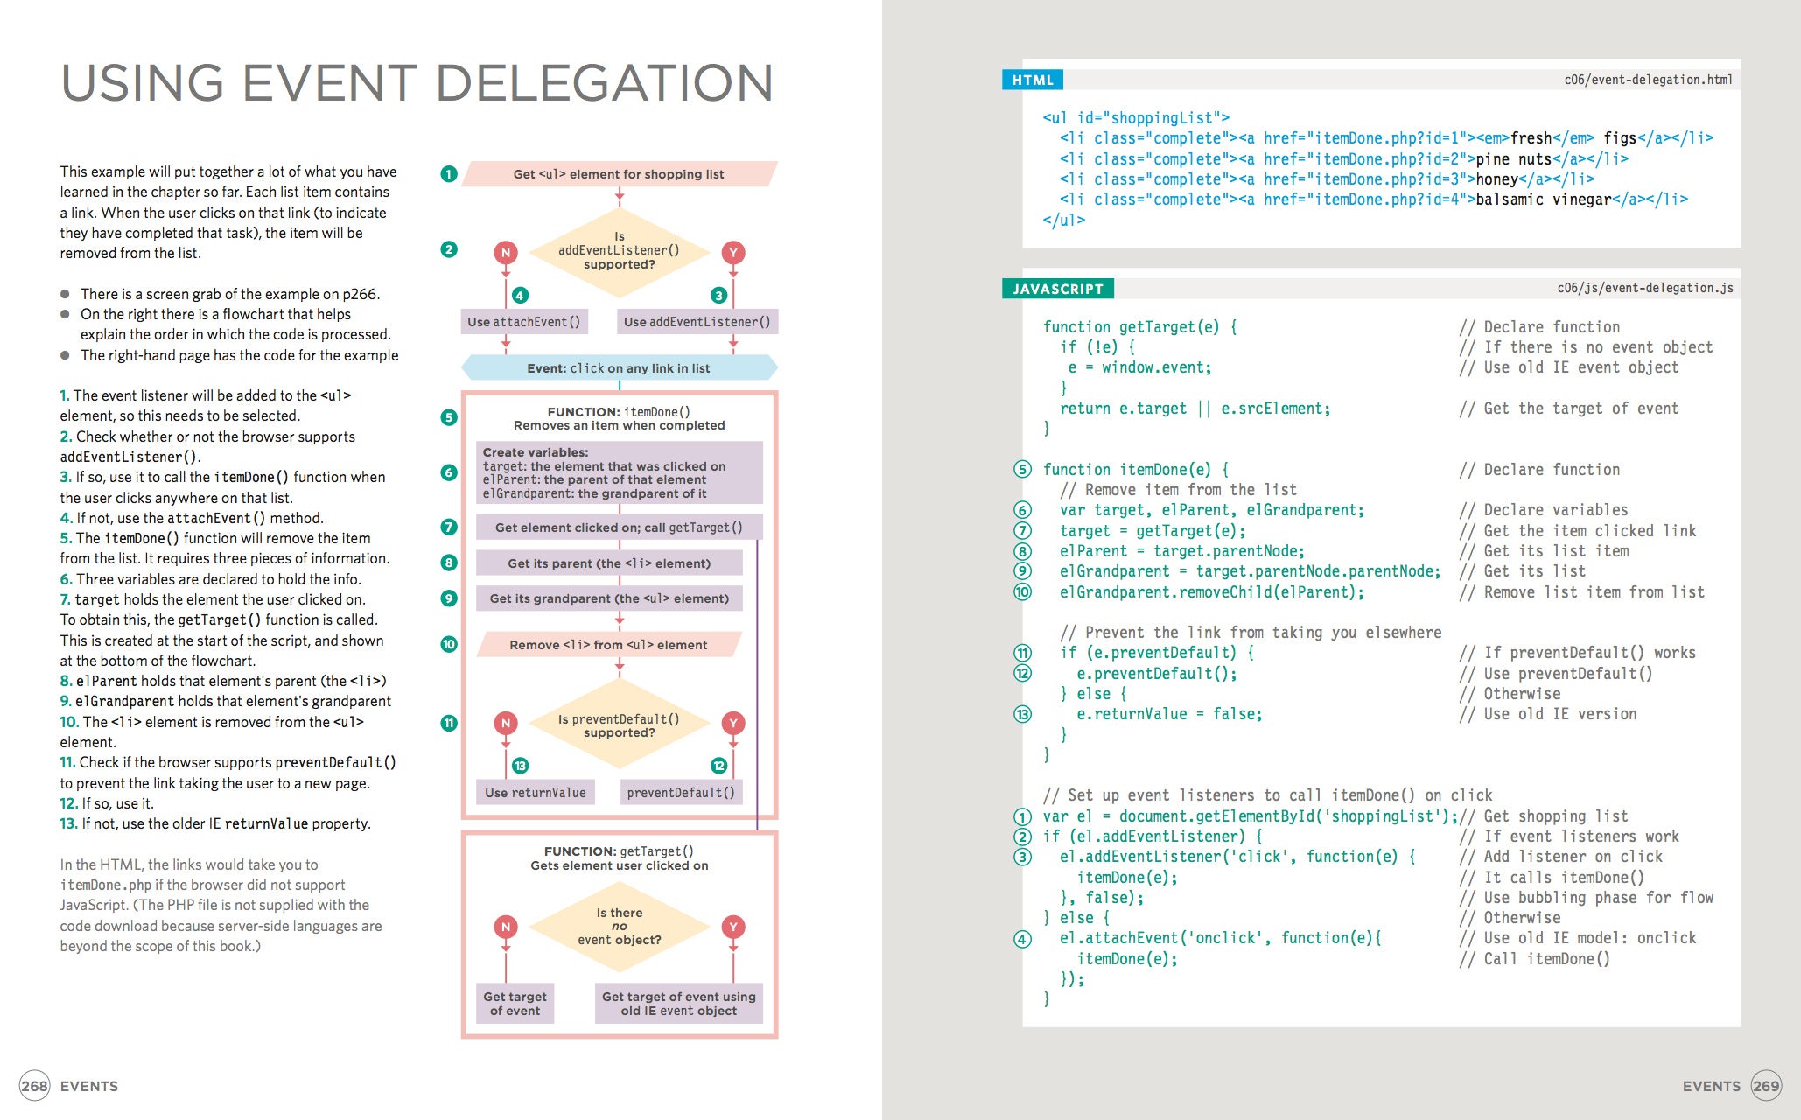
Task: Click the "// Prevent the link from taking you elsewhere" comment
Action: (1251, 633)
